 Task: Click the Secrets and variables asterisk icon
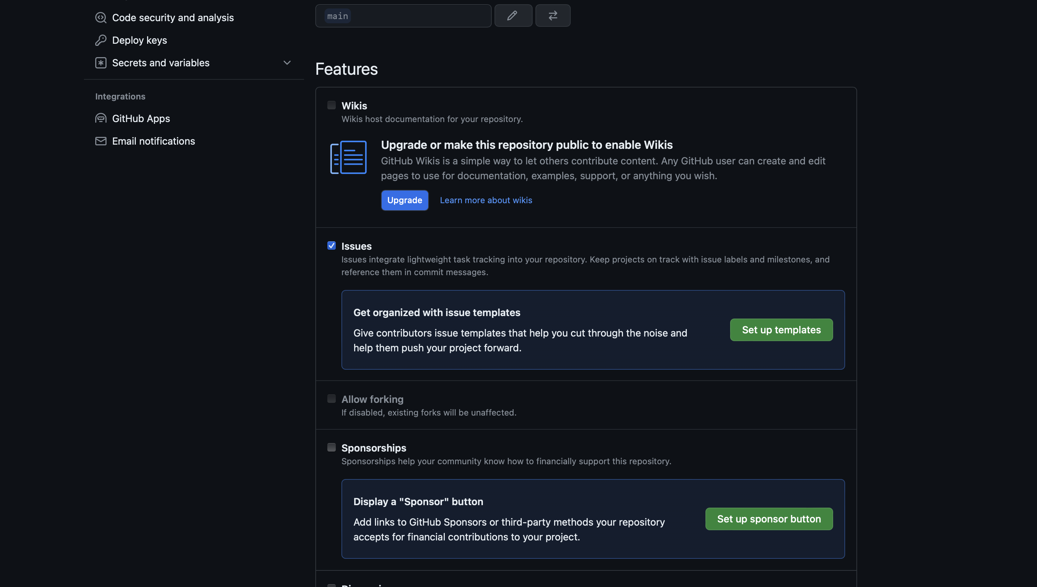tap(101, 63)
